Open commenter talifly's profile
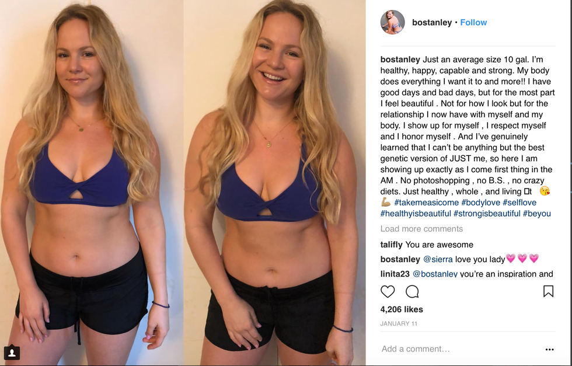 392,245
